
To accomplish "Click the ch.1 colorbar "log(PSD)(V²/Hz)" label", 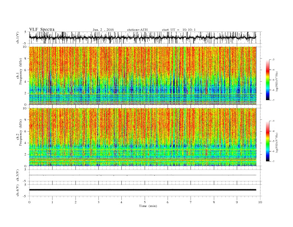I will [x=277, y=81].
